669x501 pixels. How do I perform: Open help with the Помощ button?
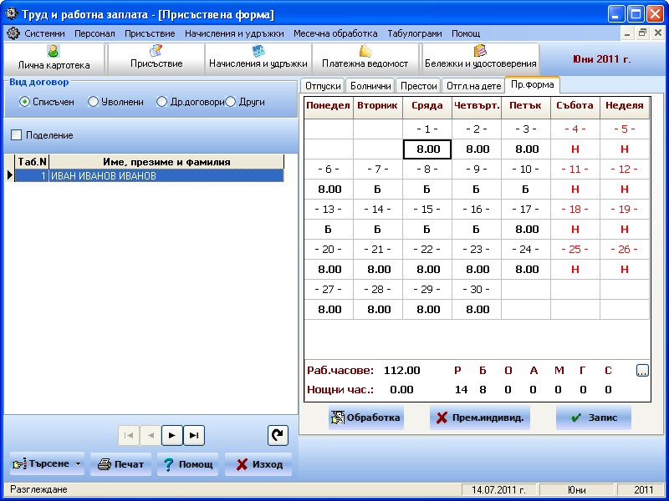point(187,464)
